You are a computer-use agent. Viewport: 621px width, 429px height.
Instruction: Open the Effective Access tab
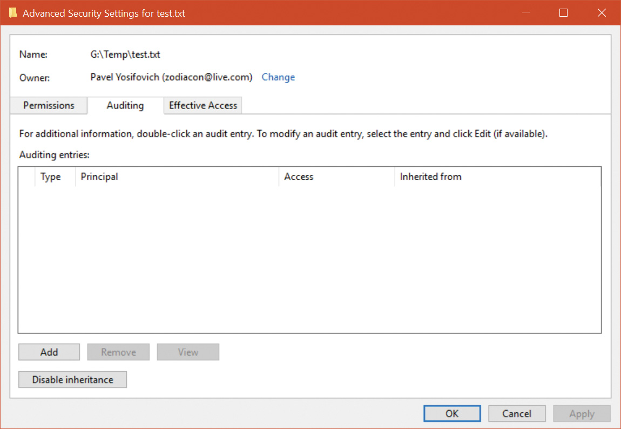203,105
